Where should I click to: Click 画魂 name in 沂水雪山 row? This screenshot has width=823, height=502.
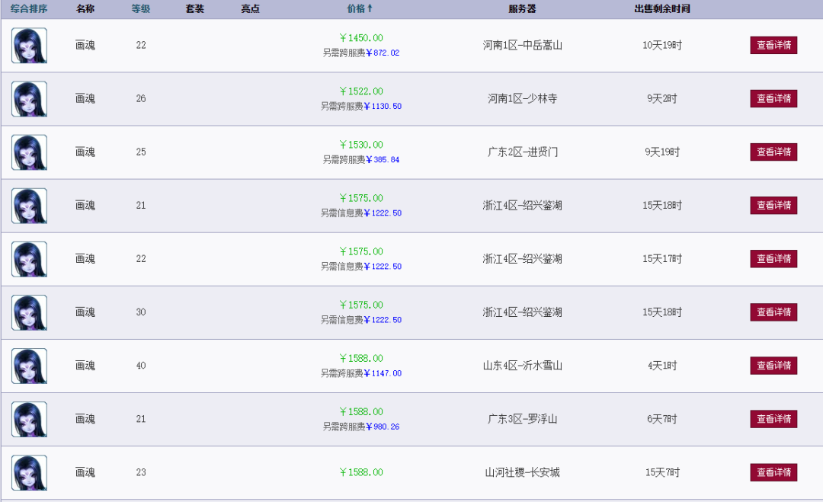[x=85, y=366]
